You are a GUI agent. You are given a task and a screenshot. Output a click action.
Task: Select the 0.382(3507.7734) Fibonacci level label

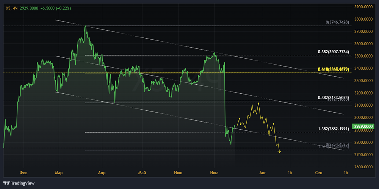(x=333, y=51)
